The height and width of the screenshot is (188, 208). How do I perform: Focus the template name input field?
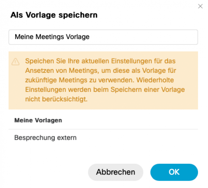(x=103, y=37)
